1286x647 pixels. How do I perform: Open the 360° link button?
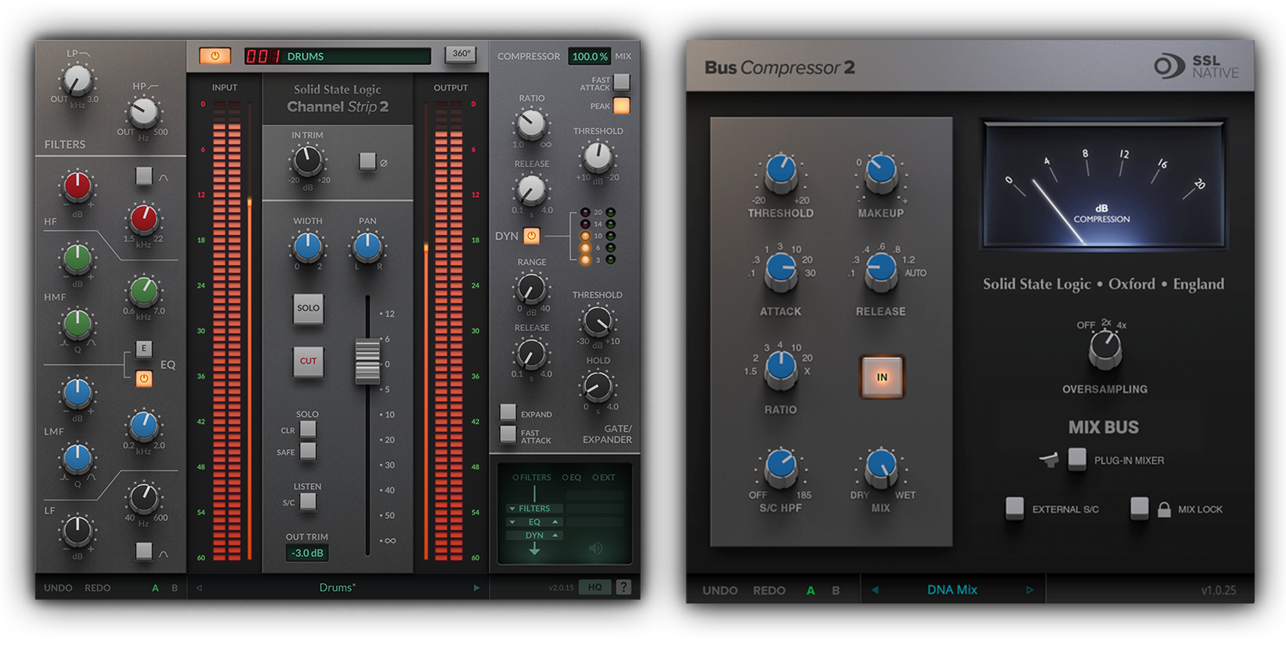(461, 54)
